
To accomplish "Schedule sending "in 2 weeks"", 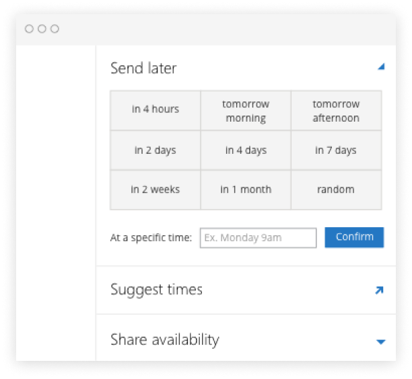I will click(156, 190).
